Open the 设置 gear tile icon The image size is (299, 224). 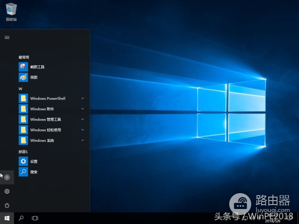(x=23, y=161)
